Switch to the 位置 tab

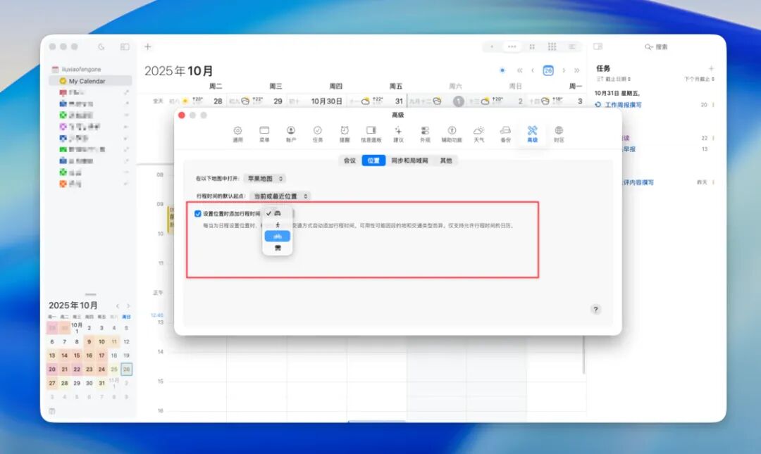click(373, 160)
